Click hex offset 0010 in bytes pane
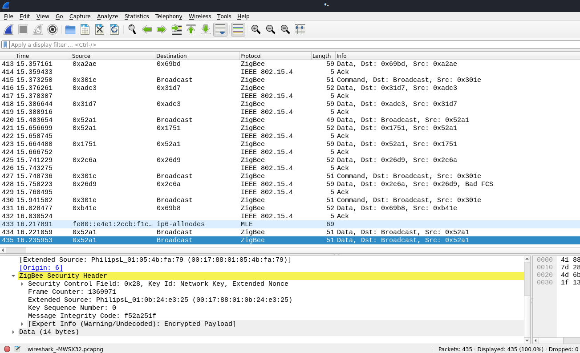The height and width of the screenshot is (353, 580). click(x=544, y=268)
